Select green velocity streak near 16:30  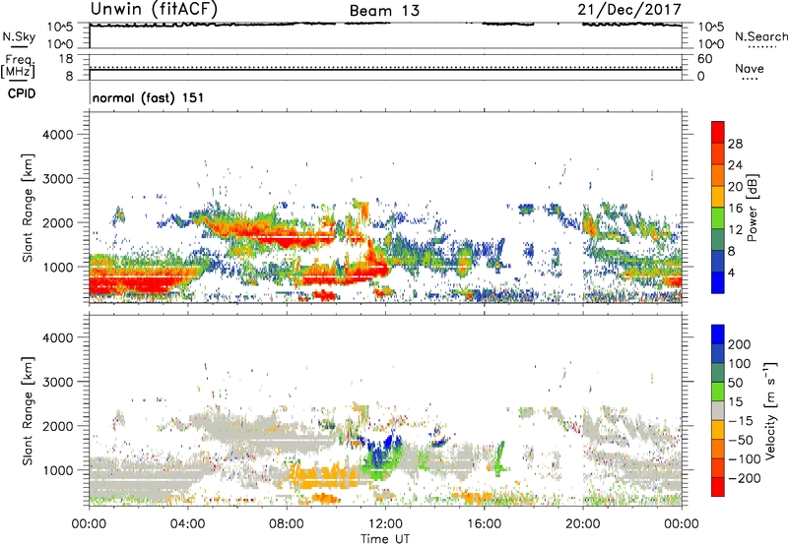(x=499, y=459)
